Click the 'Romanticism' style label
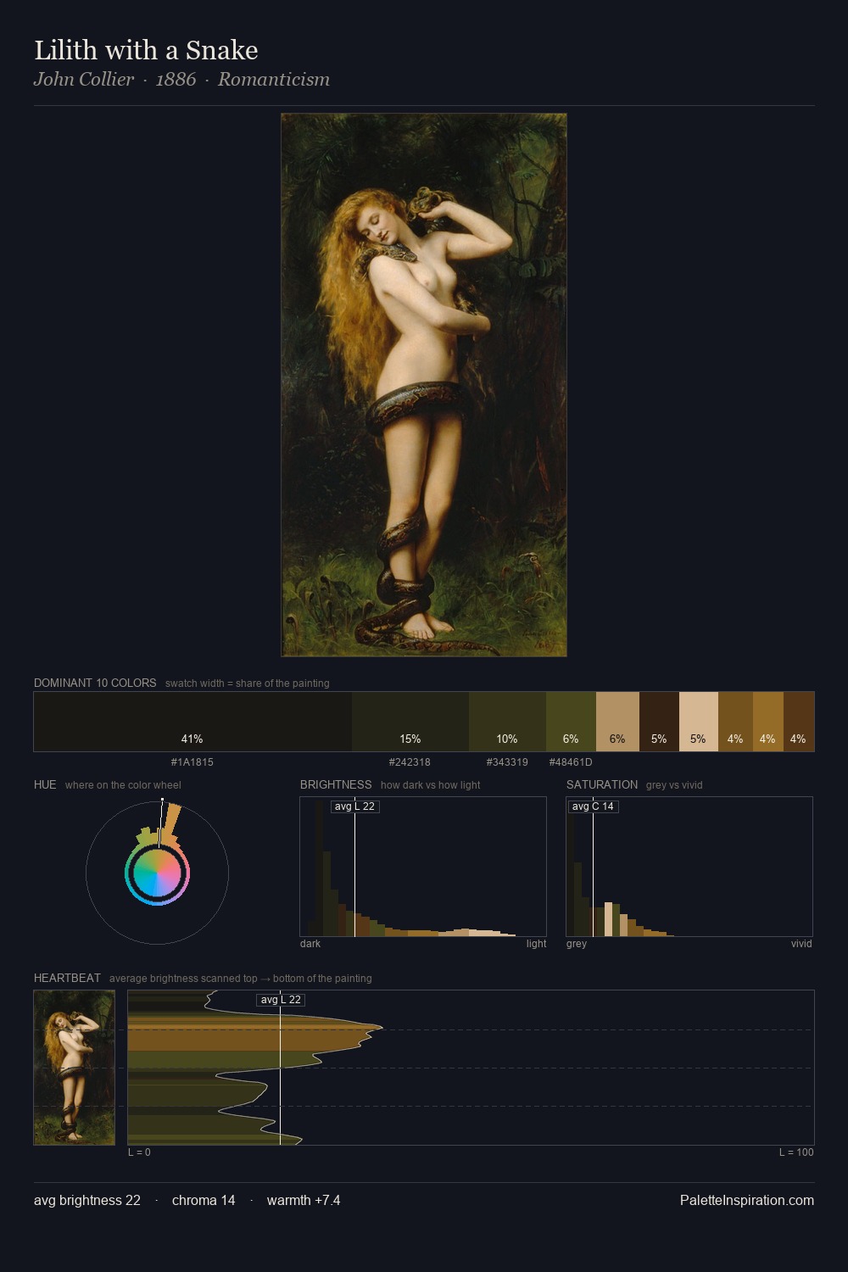848x1272 pixels. tap(274, 79)
